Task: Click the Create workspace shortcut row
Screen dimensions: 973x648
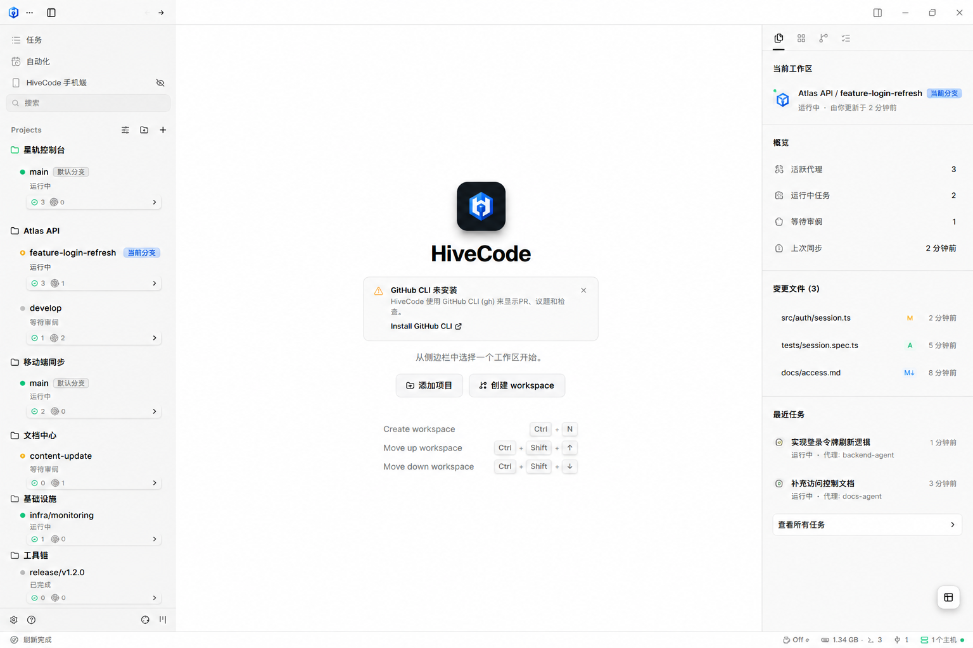Action: (480, 429)
